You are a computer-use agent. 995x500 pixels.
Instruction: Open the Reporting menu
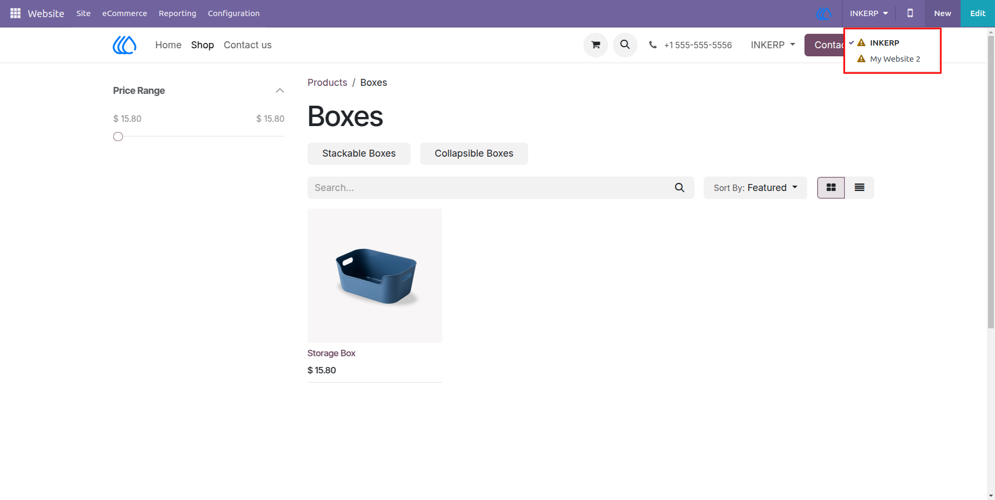tap(177, 13)
